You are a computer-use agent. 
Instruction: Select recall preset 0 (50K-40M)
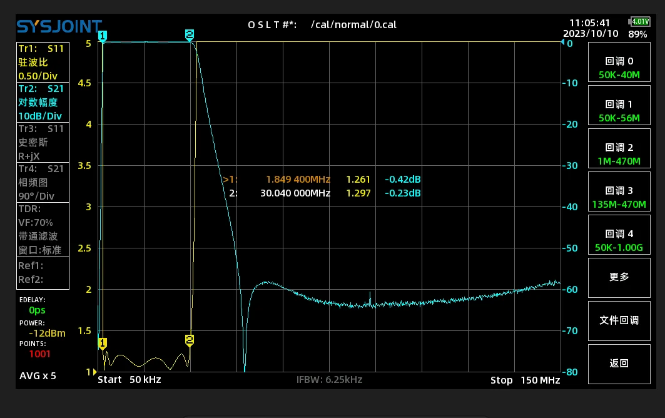tap(619, 62)
